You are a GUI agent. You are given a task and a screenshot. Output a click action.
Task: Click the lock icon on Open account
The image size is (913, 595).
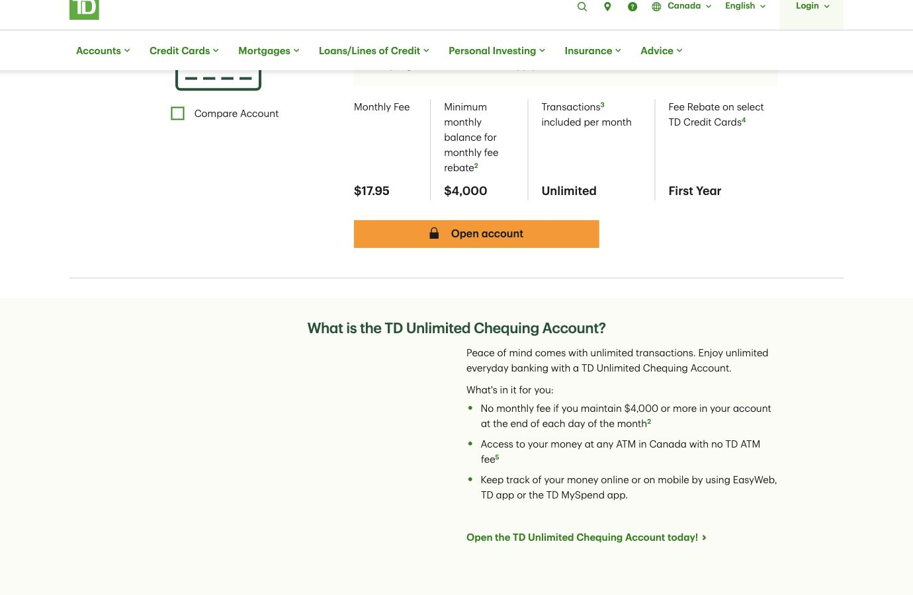point(434,233)
